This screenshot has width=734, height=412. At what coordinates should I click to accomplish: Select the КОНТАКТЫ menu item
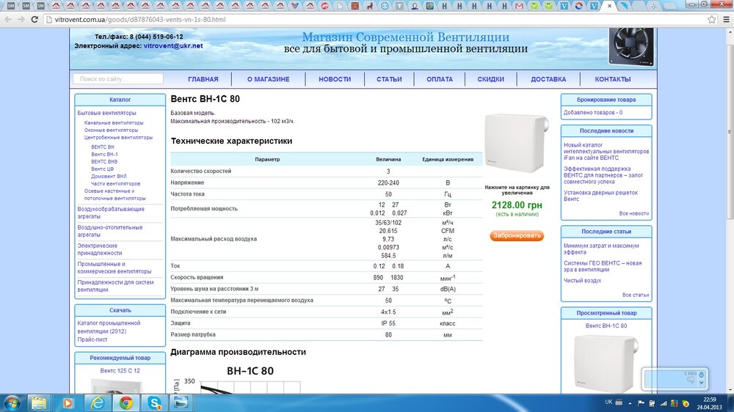click(x=613, y=79)
